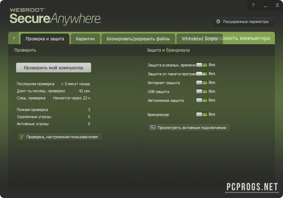Click the След. проверка label
283x198 pixels.
pos(31,98)
